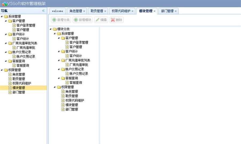Click page icon of 角色管理 in navigation
Screen dimensions: 241x144
click(x=10, y=74)
